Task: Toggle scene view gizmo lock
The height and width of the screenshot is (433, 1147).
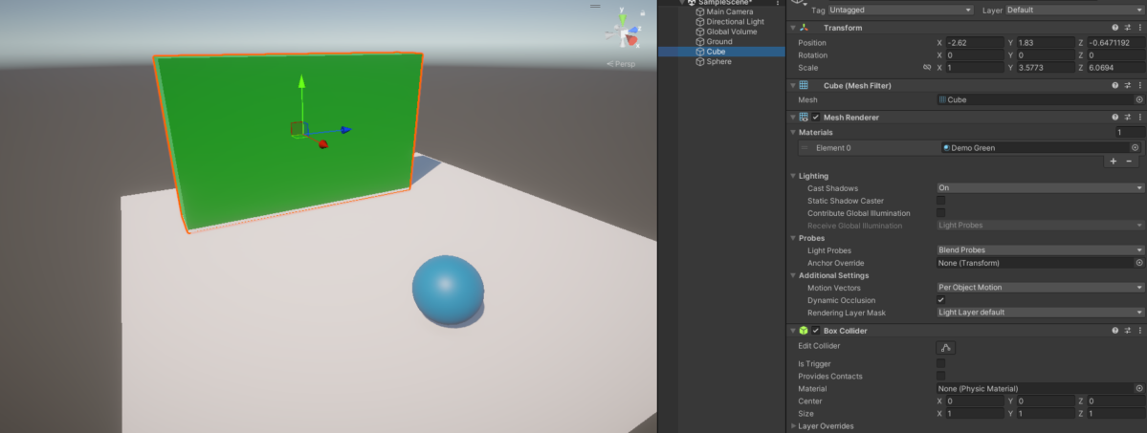Action: coord(642,12)
